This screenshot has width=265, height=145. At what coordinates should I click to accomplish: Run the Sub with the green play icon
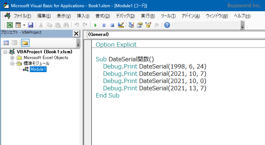(95, 25)
